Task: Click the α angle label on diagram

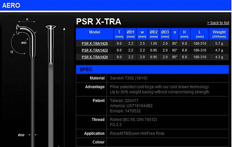Action: coord(12,52)
